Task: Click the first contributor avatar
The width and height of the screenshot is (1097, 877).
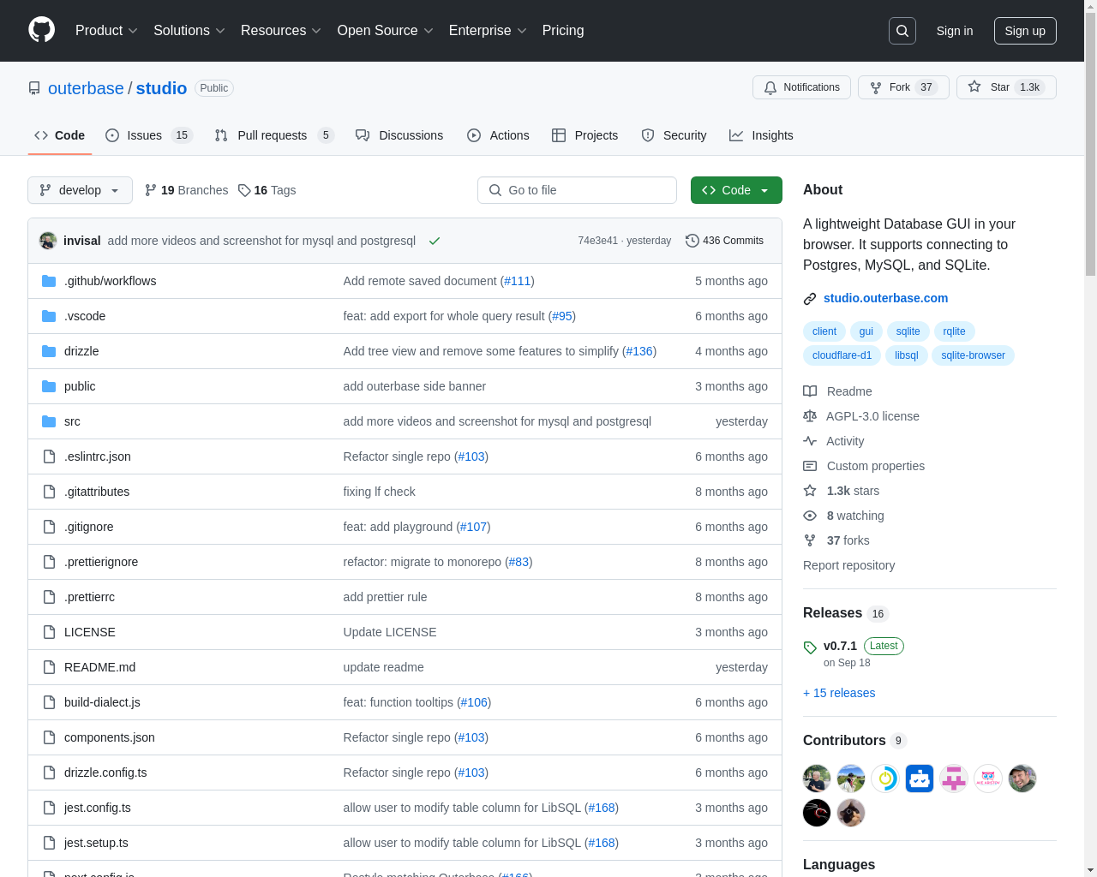Action: (817, 779)
